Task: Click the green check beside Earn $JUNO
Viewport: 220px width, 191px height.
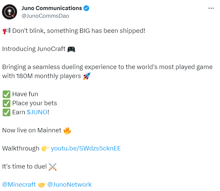Action: point(6,112)
